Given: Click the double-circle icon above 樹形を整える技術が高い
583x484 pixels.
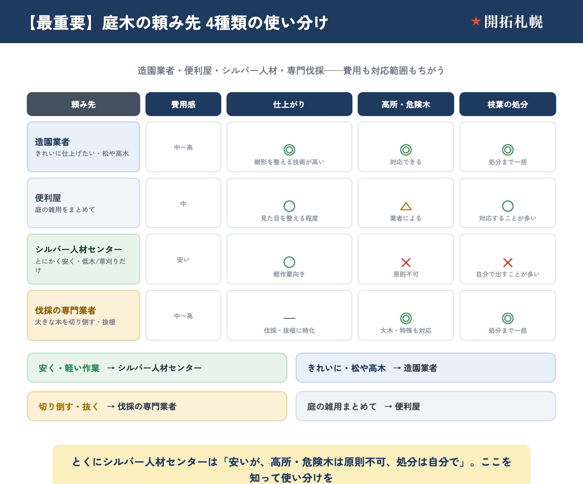Looking at the screenshot, I should coord(289,150).
